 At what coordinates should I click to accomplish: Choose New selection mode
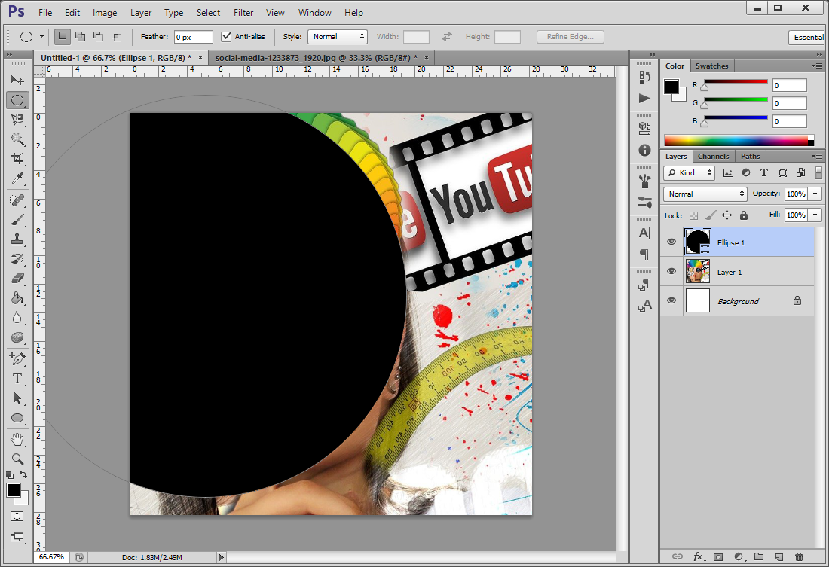pyautogui.click(x=63, y=36)
